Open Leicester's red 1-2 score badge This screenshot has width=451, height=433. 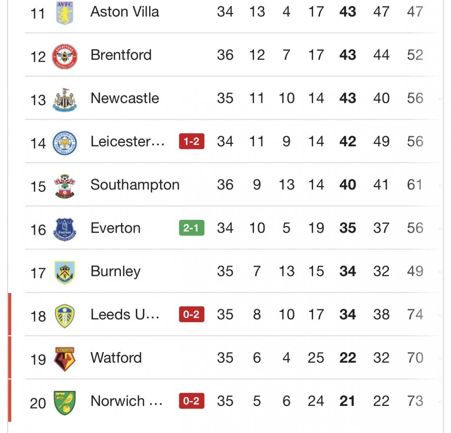192,142
